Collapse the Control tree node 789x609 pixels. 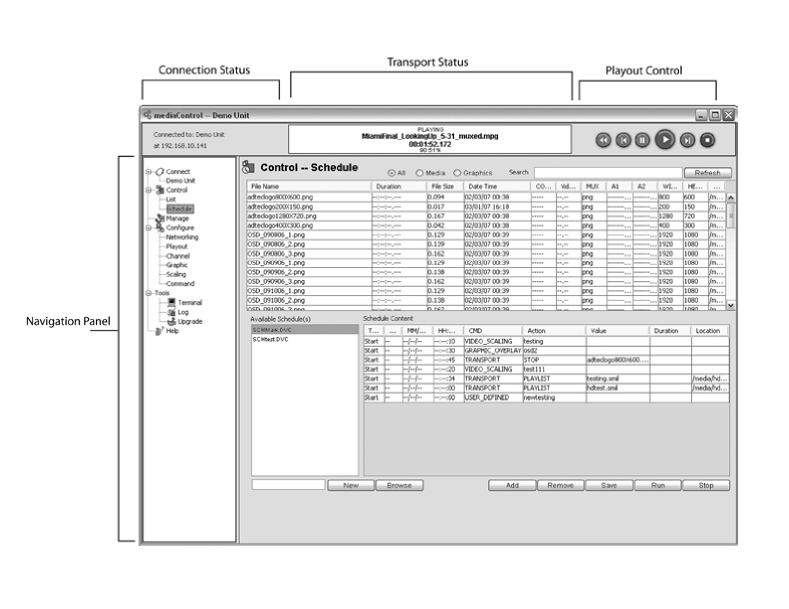click(x=148, y=190)
